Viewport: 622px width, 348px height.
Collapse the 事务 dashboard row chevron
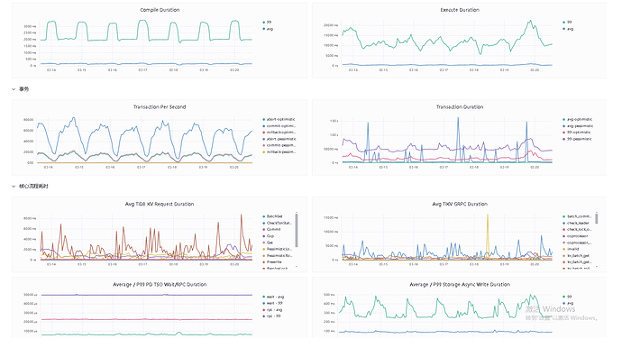tap(14, 89)
